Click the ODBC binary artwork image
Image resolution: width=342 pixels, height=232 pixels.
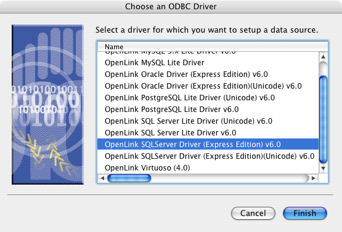48,105
